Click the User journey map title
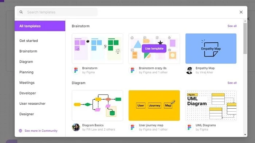The image size is (255, 143). pyautogui.click(x=151, y=125)
